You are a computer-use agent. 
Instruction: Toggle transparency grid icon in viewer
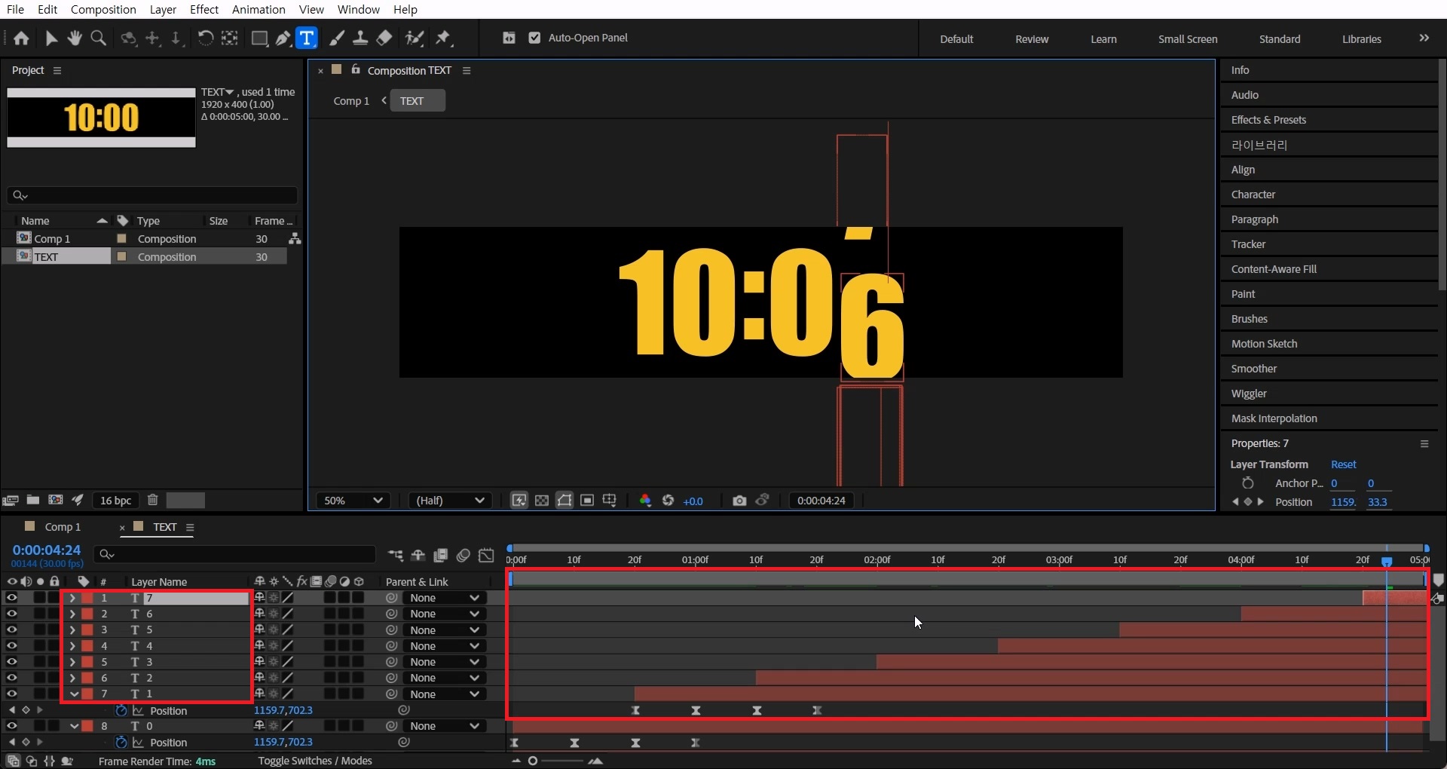(542, 501)
